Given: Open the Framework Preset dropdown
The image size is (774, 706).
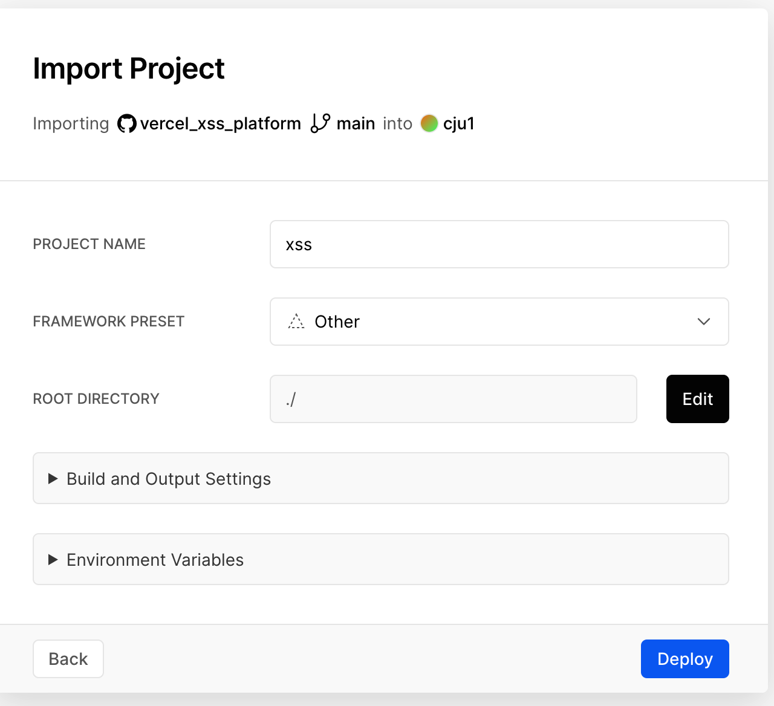Looking at the screenshot, I should click(499, 322).
